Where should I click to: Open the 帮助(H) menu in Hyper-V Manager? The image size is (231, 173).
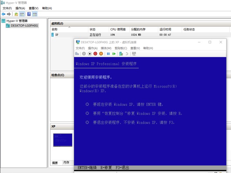(x=47, y=8)
